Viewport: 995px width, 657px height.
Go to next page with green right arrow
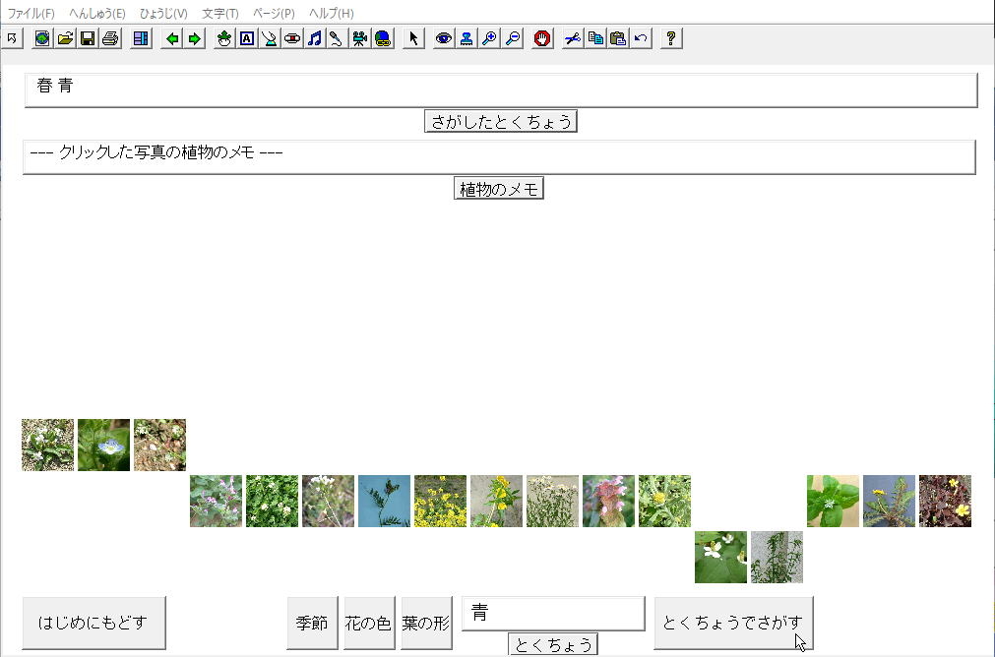click(194, 38)
